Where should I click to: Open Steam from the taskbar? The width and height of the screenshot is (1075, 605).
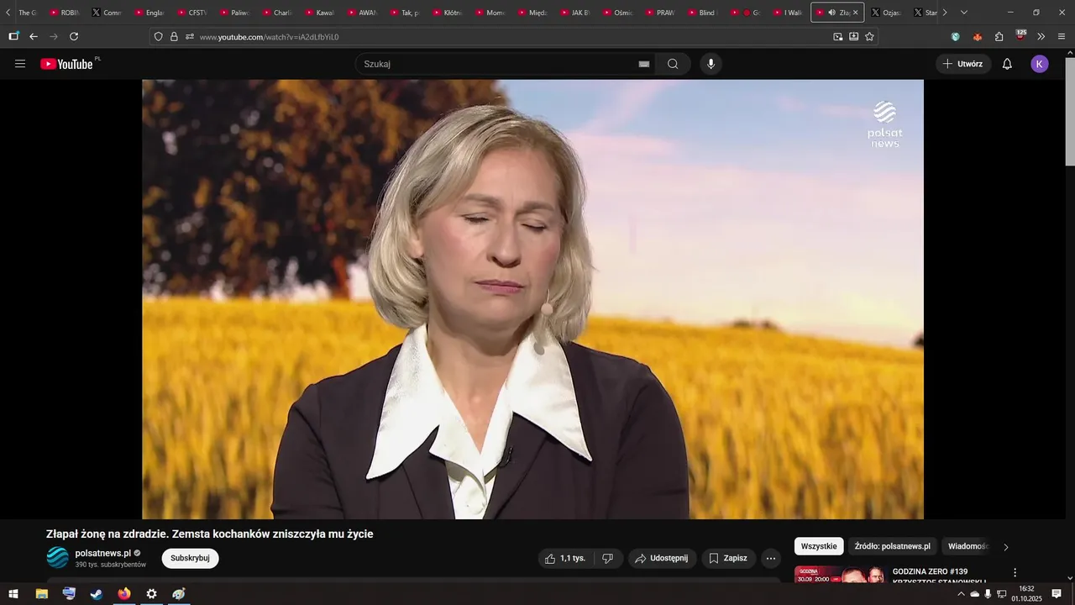click(x=97, y=594)
